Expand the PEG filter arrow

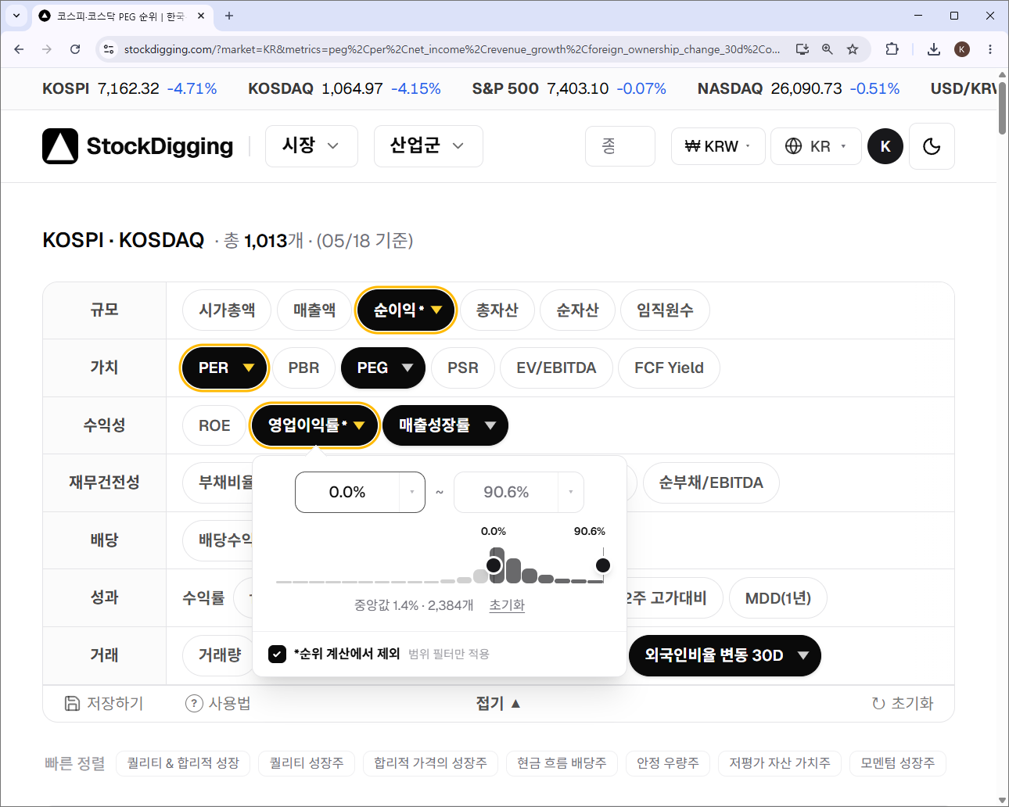coord(408,368)
